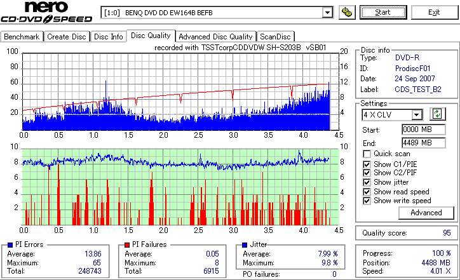Select the Disc Quality tab
460x280 pixels.
[151, 36]
